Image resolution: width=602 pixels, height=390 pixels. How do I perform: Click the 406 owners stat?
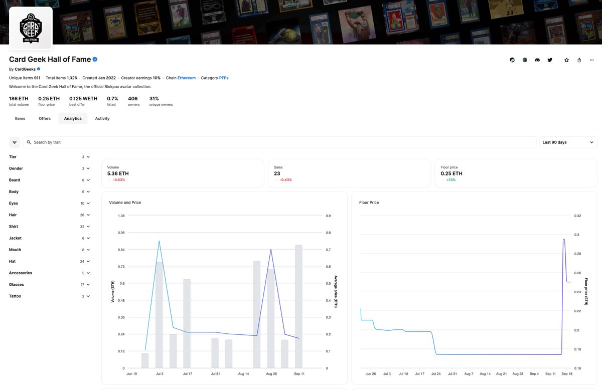[133, 101]
